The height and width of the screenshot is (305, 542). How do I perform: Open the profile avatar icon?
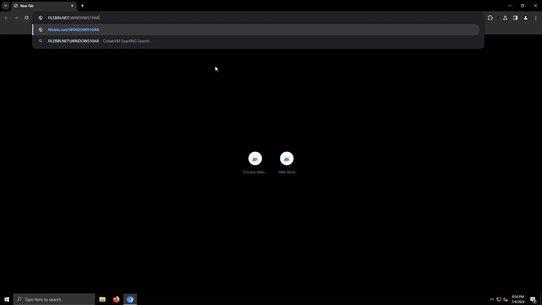(526, 18)
